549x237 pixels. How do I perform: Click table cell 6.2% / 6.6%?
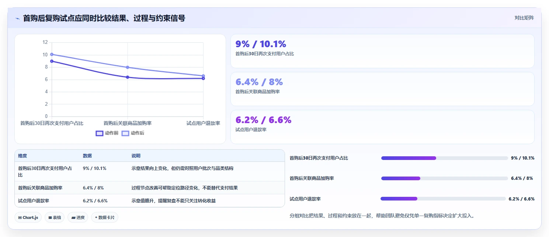click(95, 201)
